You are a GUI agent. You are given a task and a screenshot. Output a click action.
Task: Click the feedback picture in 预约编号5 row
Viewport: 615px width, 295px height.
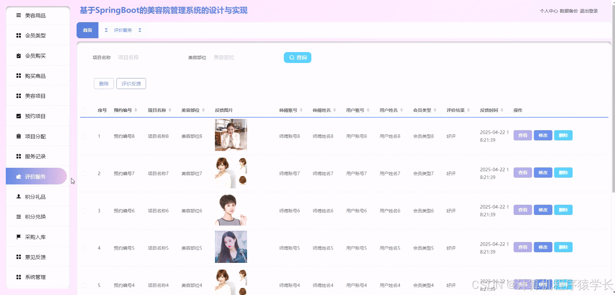(x=231, y=247)
